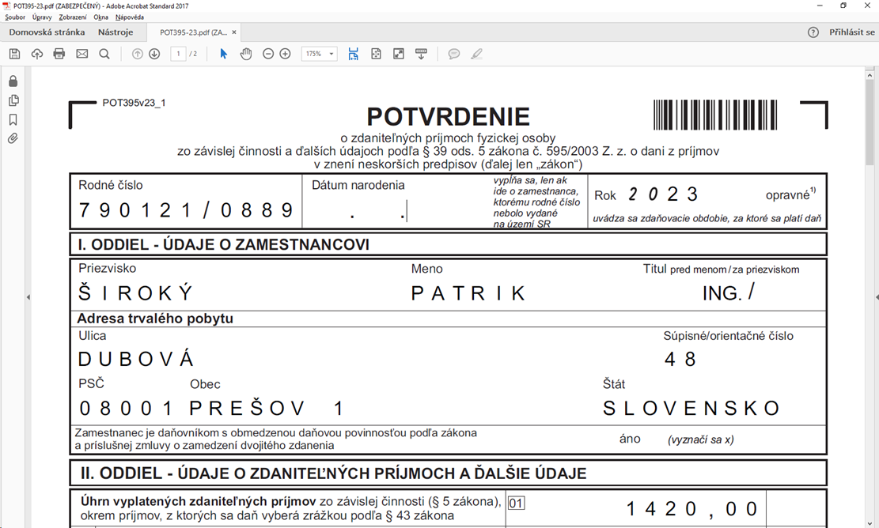The image size is (879, 528).
Task: Click the Přihlásit se sign-in link
Action: coord(851,32)
